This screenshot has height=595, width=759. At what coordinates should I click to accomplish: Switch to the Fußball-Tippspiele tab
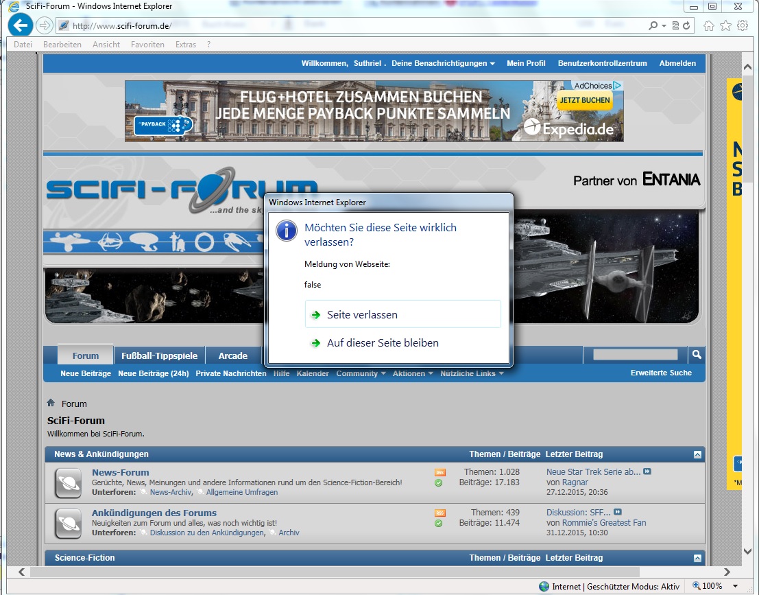159,355
